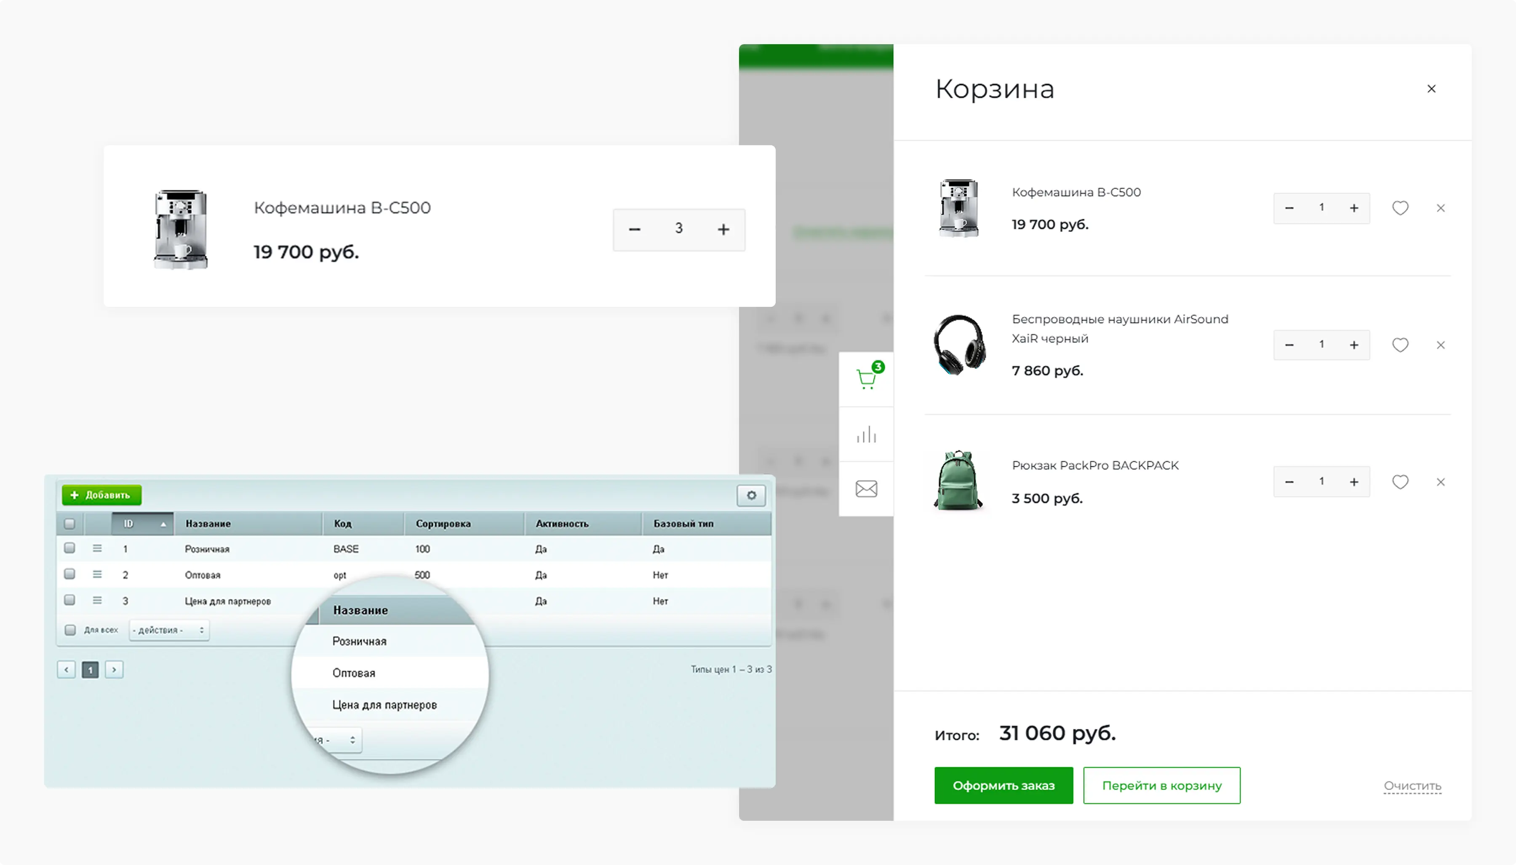Click the Активность column header
The height and width of the screenshot is (865, 1516).
pos(562,523)
